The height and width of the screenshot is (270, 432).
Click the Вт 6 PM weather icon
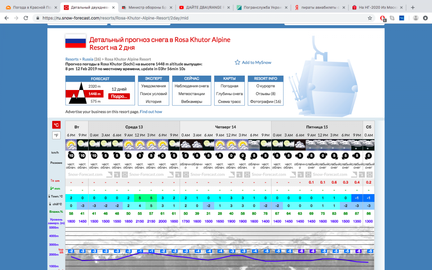[71, 145]
